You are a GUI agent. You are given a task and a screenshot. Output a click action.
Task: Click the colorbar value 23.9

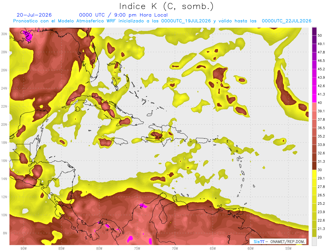(x=322, y=212)
